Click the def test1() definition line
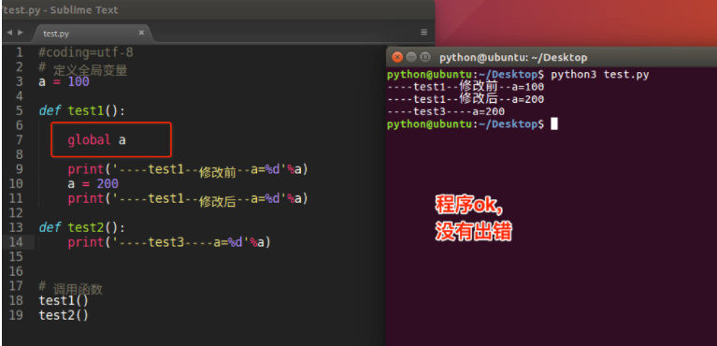The height and width of the screenshot is (346, 717). [x=82, y=110]
